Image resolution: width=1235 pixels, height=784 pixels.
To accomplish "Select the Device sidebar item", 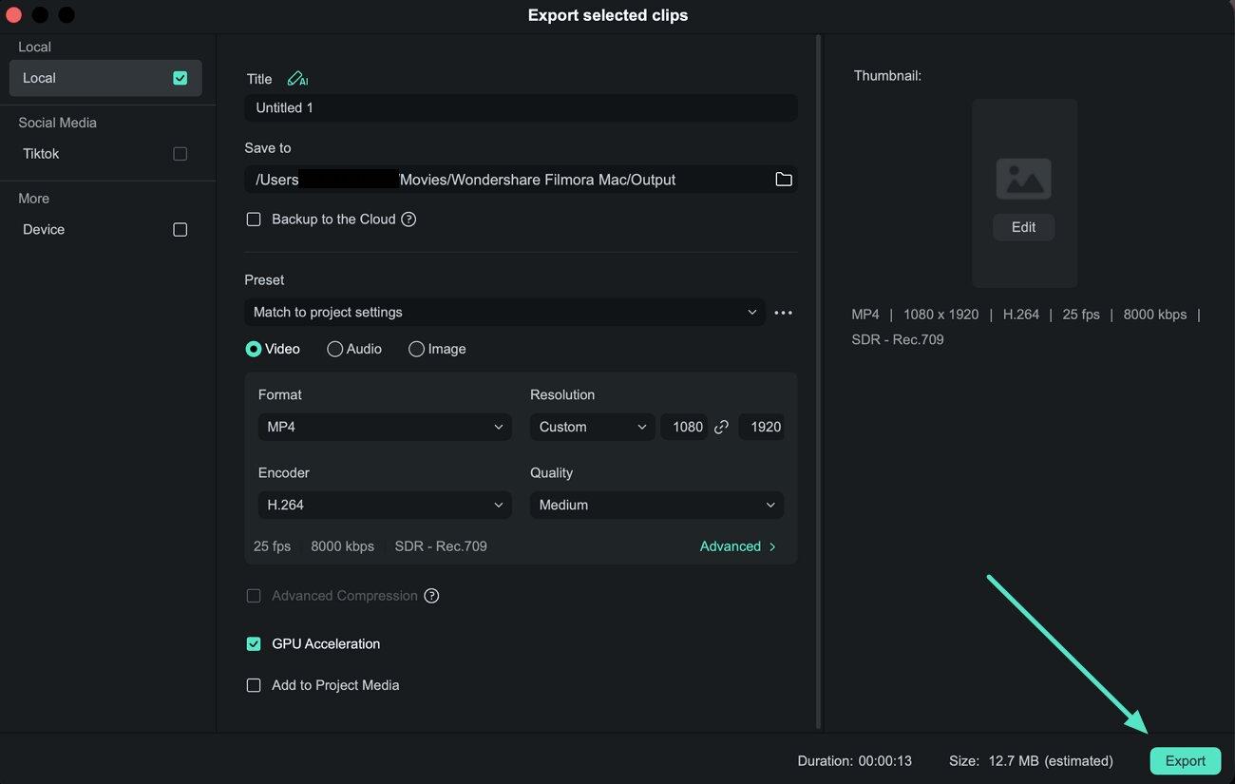I will pyautogui.click(x=105, y=230).
